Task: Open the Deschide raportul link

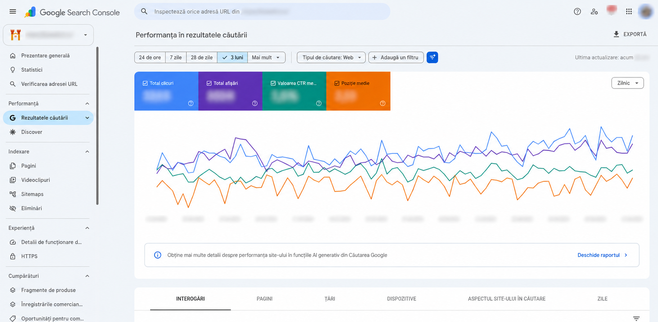Action: 602,255
